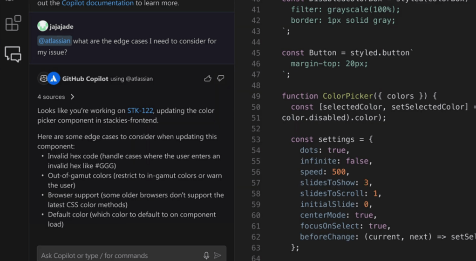Click the 'using @atlassian' label
476x261 pixels.
click(131, 79)
